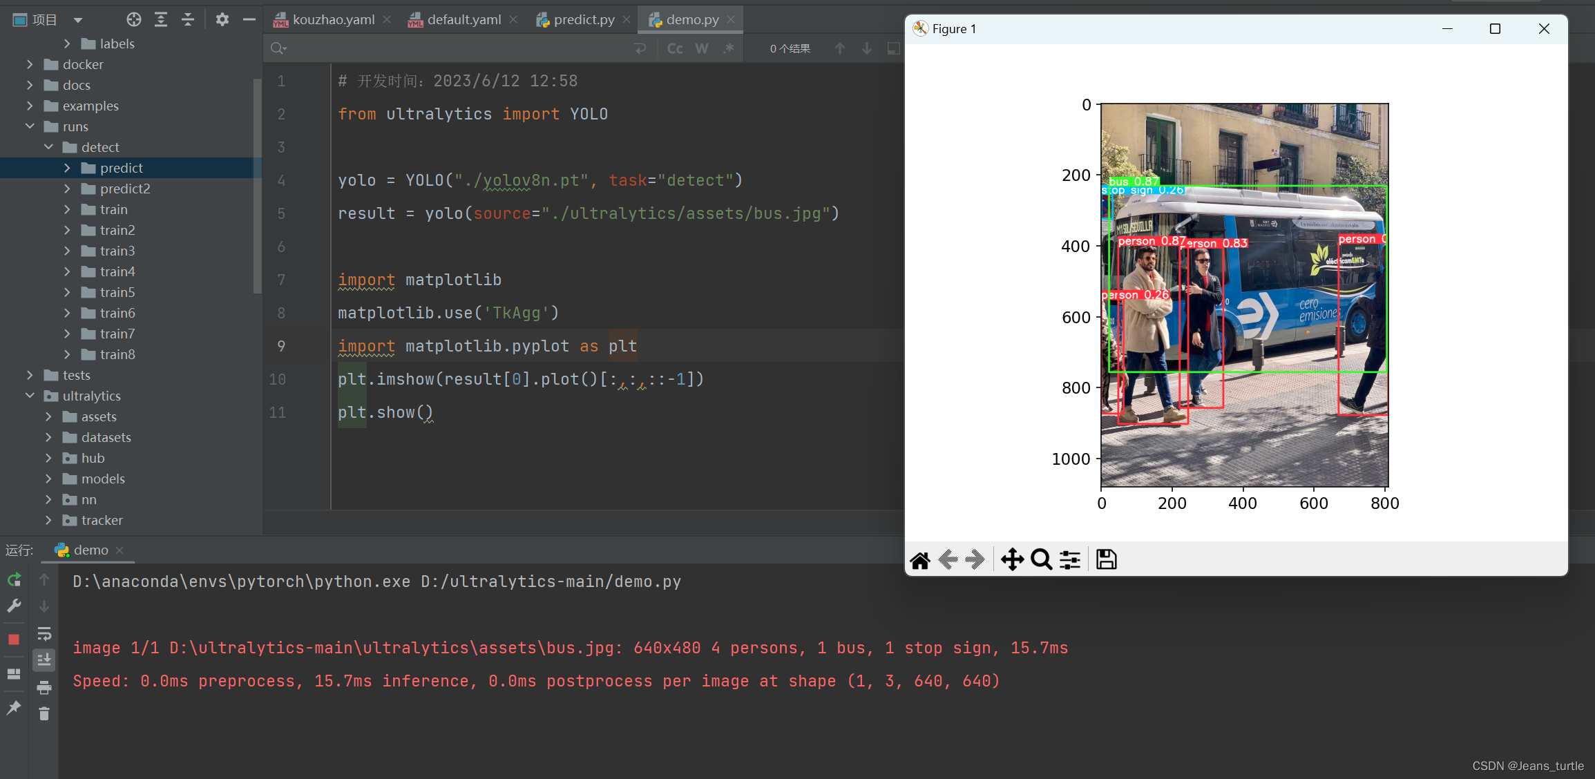This screenshot has height=779, width=1595.
Task: Activate the matplotlib Zoom magnifier tool
Action: (x=1041, y=560)
